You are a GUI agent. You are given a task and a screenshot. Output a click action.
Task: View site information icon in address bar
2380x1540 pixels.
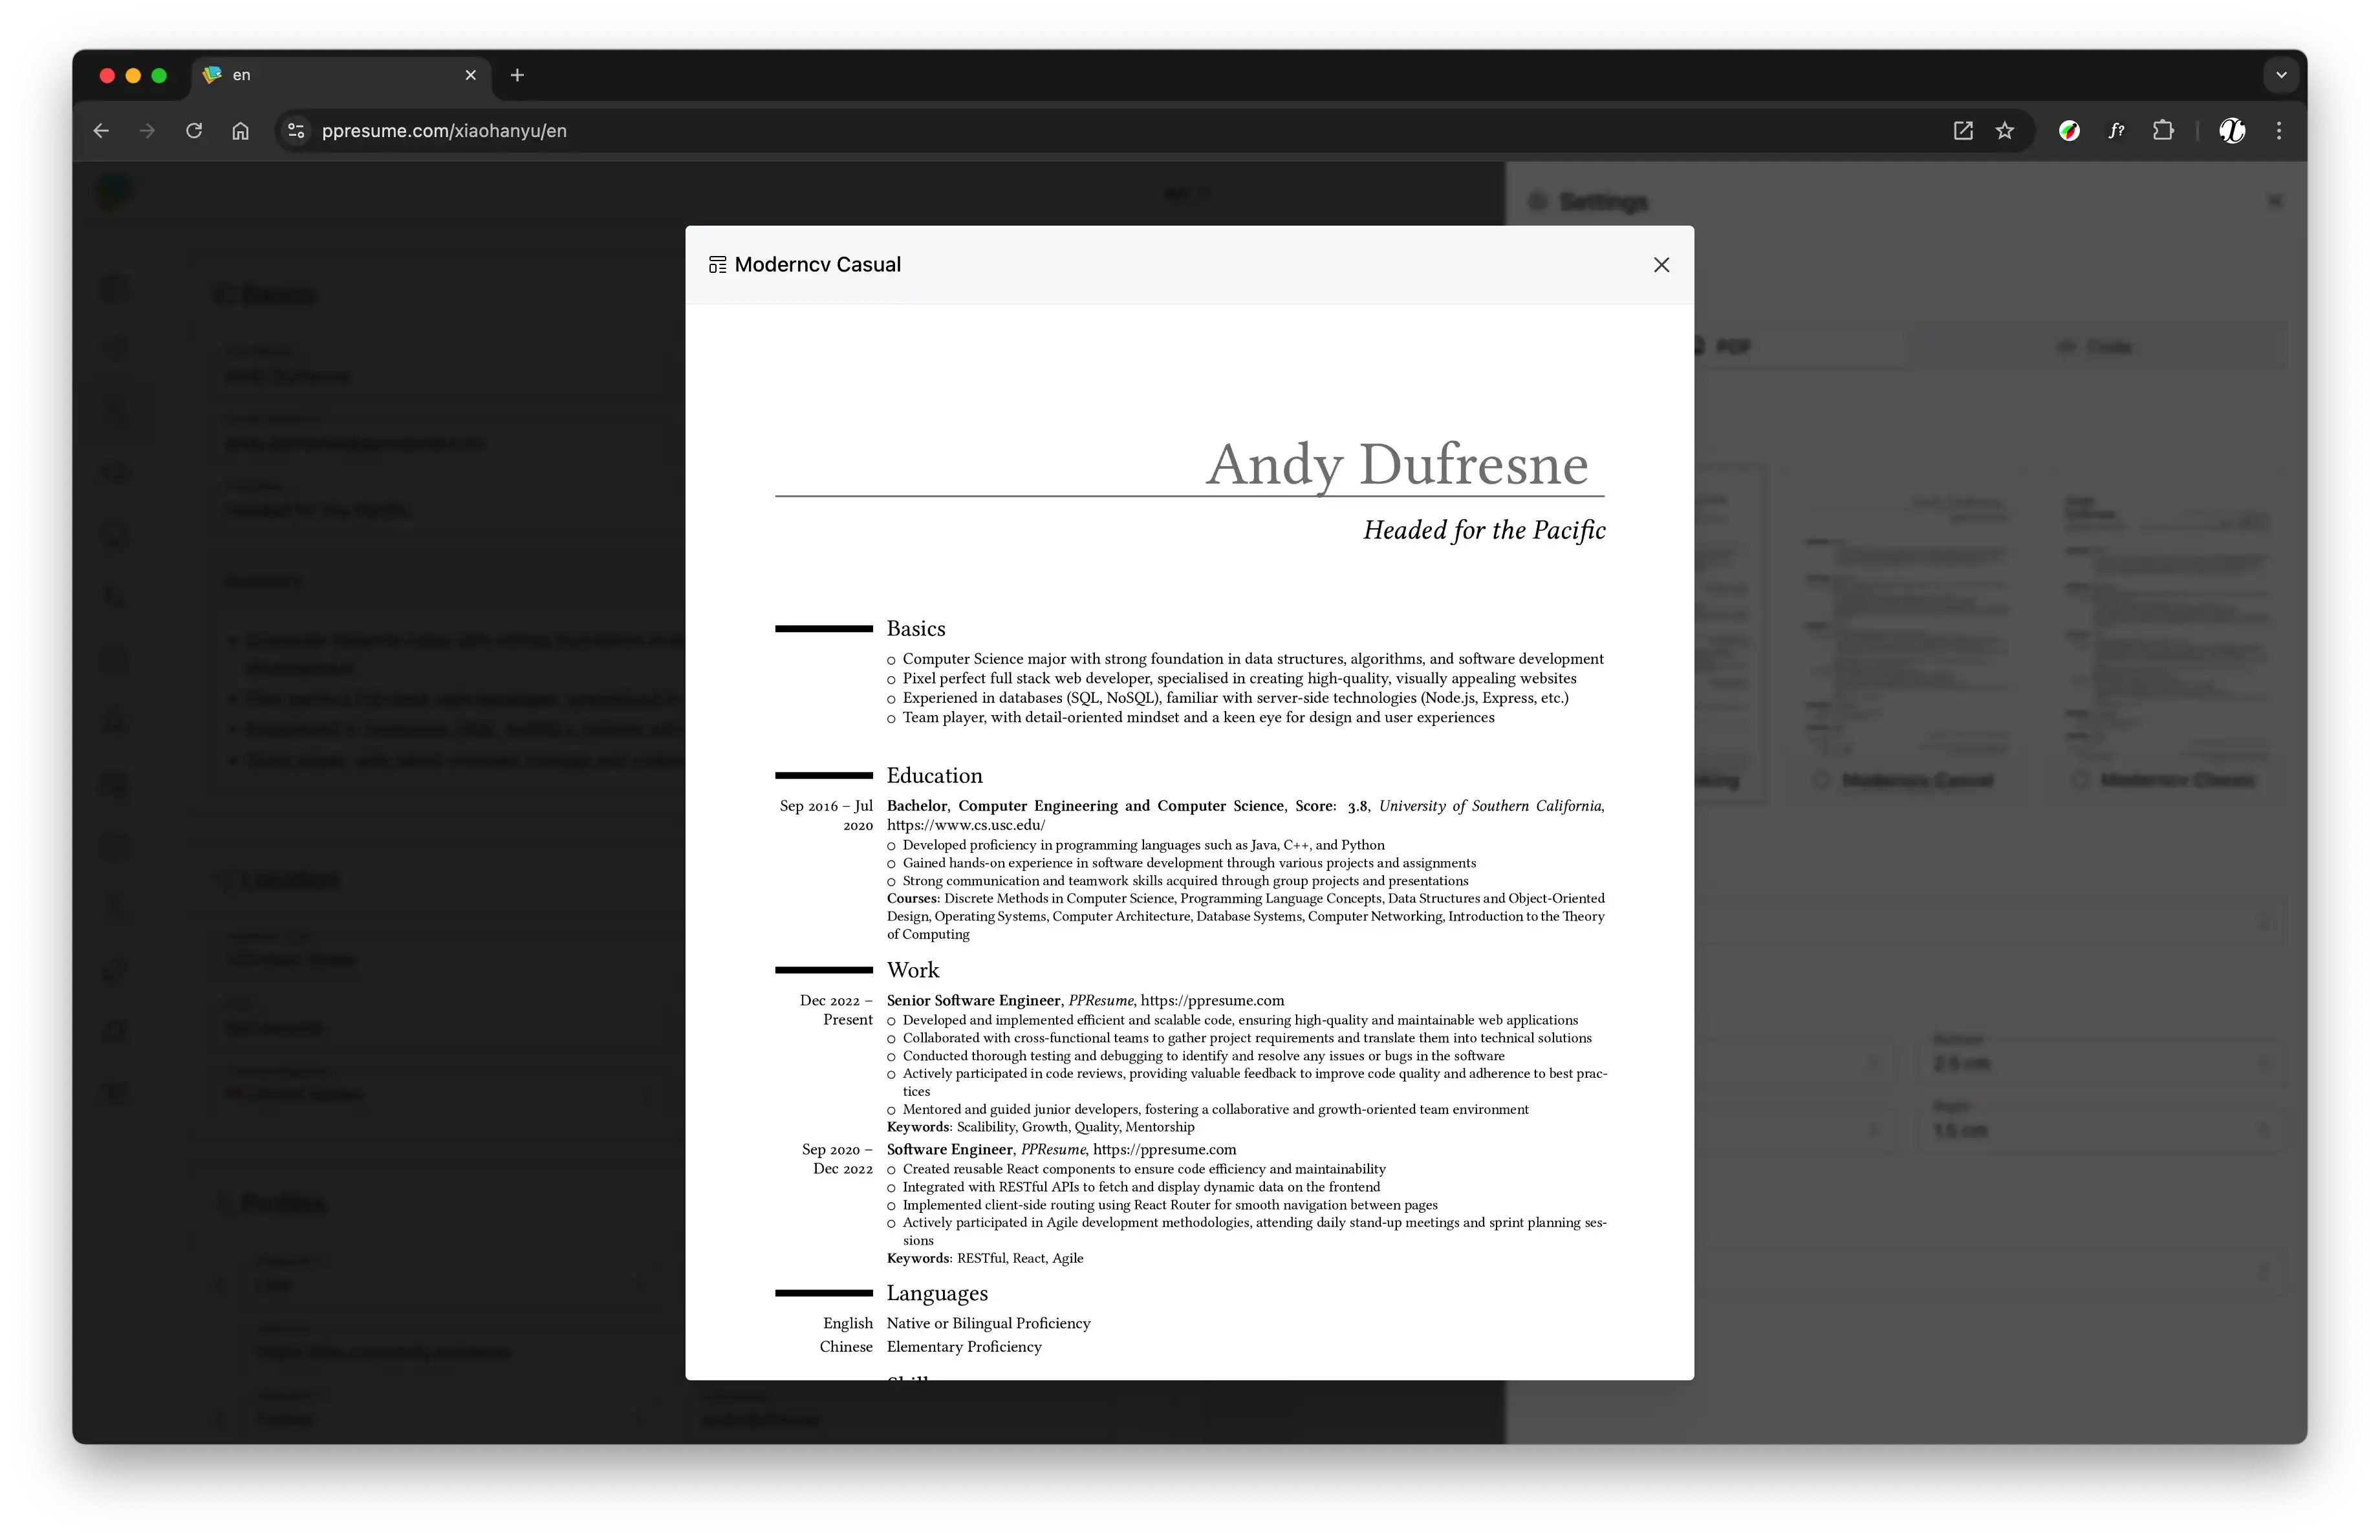click(296, 131)
